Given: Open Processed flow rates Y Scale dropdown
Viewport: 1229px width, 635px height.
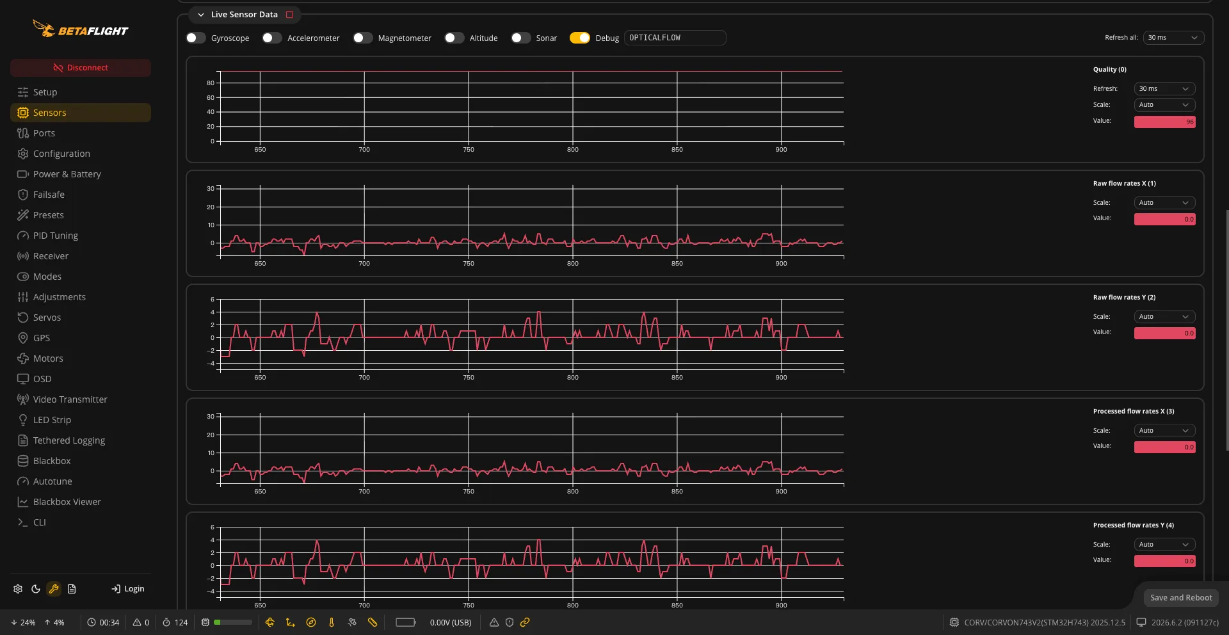Looking at the screenshot, I should [x=1164, y=545].
